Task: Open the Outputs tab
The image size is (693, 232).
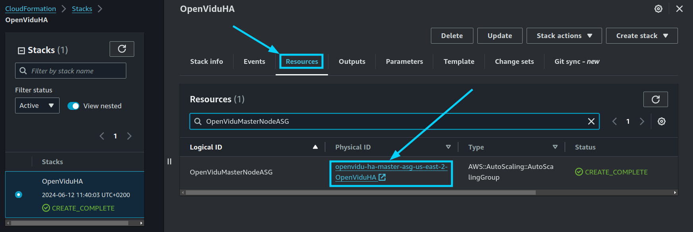Action: tap(352, 61)
